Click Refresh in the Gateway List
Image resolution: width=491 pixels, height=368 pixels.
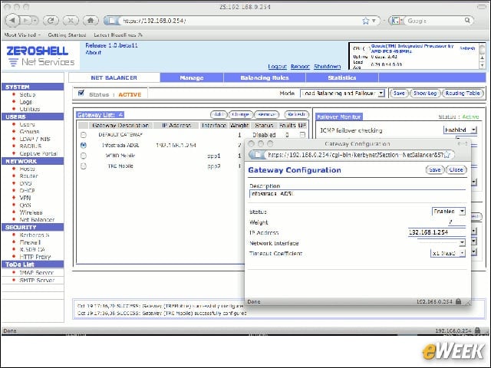(297, 114)
